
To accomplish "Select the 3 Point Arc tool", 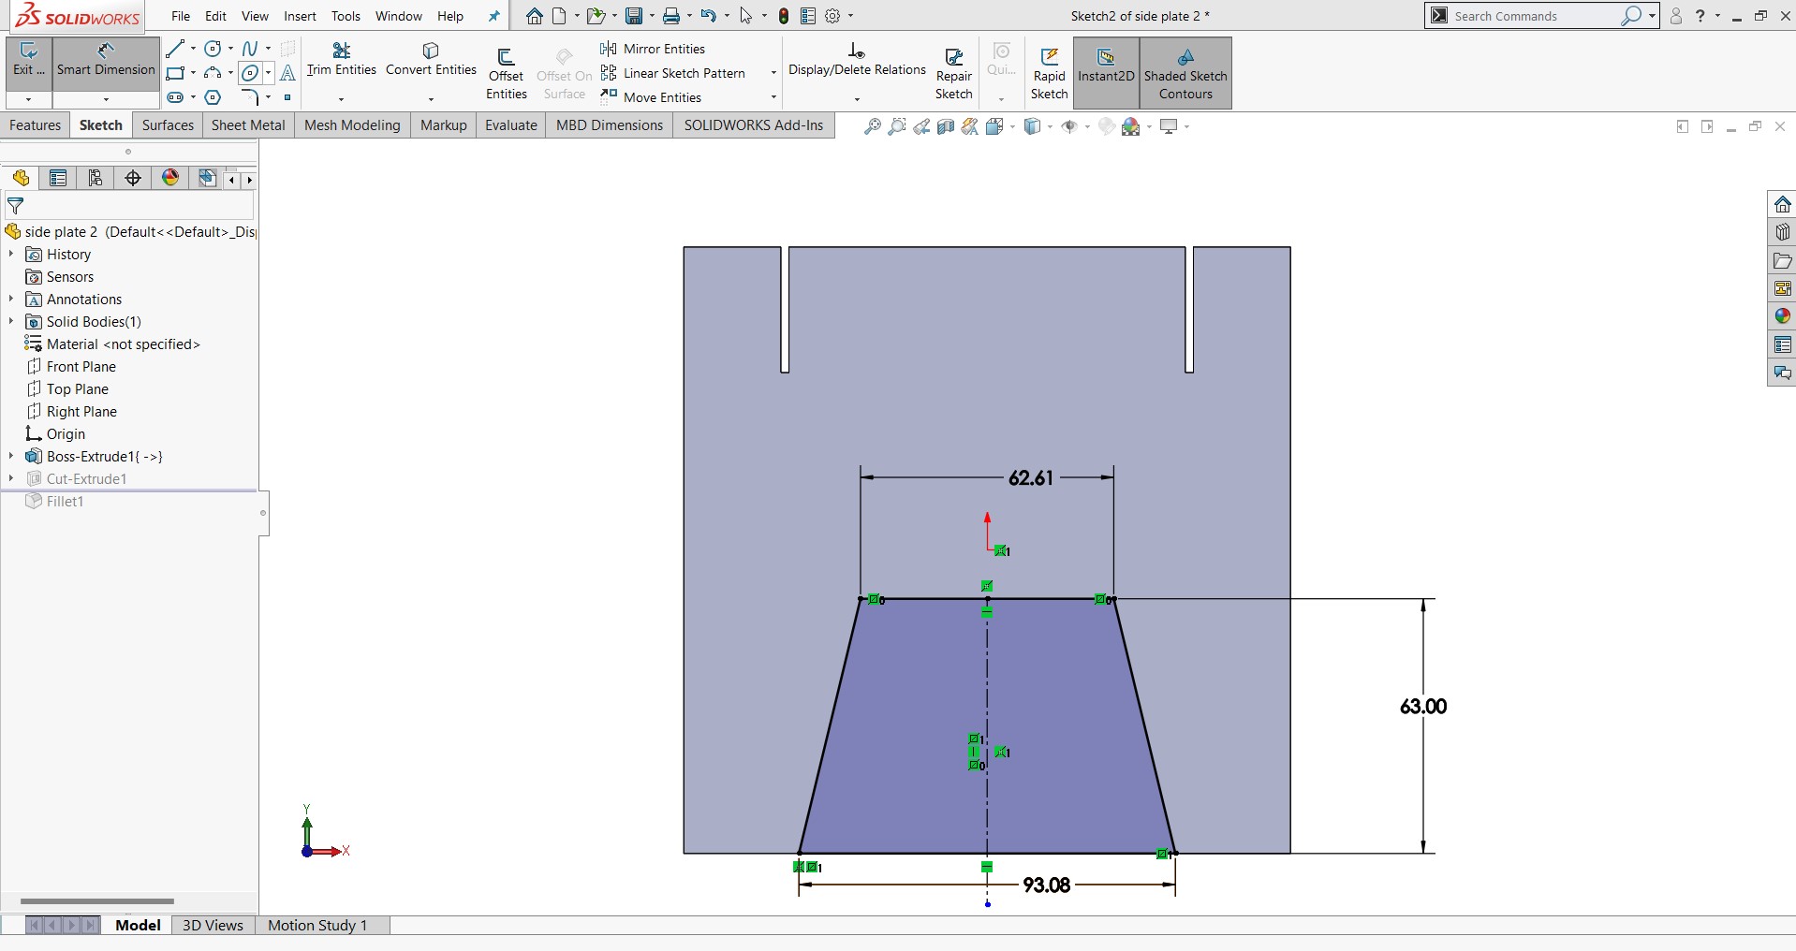I will click(213, 73).
